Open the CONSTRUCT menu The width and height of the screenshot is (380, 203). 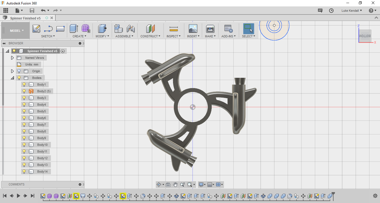[150, 36]
